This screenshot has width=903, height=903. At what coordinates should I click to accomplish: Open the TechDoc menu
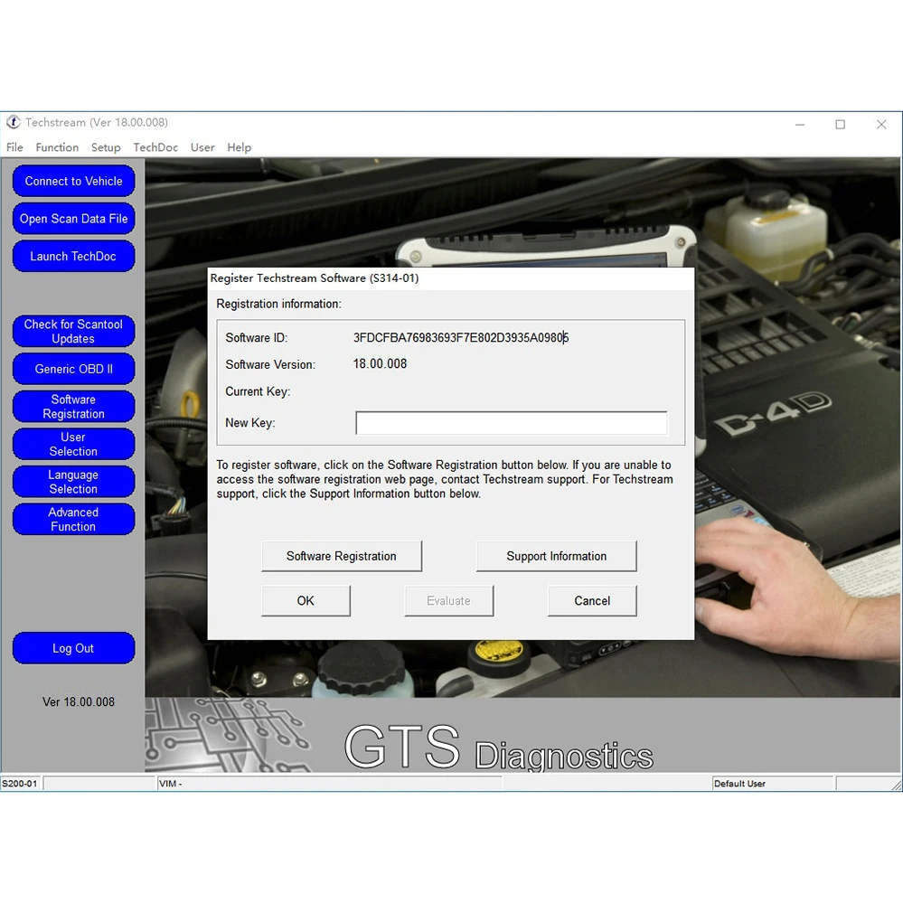155,147
